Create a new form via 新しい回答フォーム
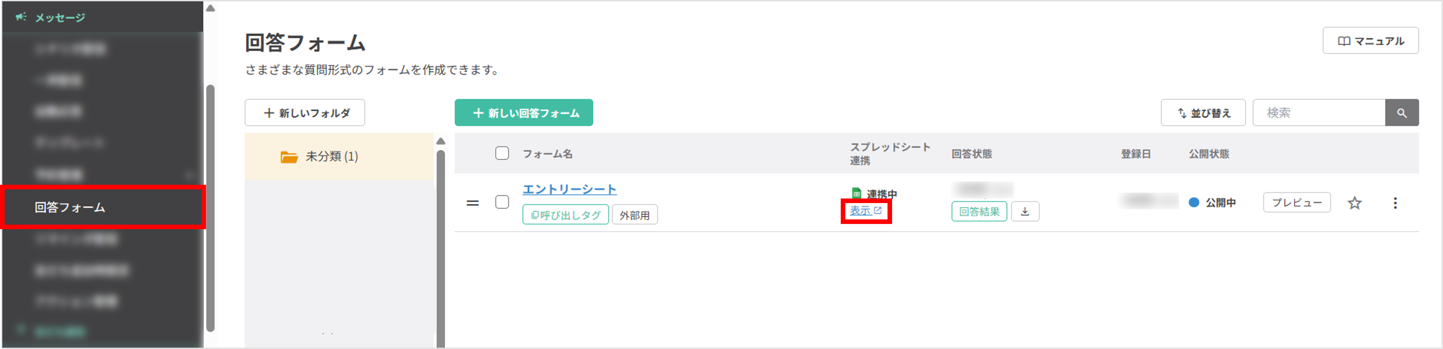This screenshot has height=349, width=1443. click(x=523, y=112)
